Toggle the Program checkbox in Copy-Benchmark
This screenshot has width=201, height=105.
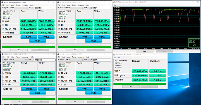click(115, 75)
